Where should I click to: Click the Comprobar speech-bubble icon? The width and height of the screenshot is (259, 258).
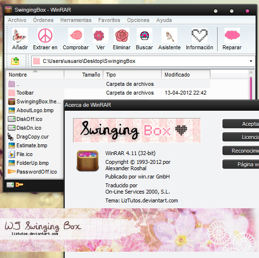(x=76, y=36)
